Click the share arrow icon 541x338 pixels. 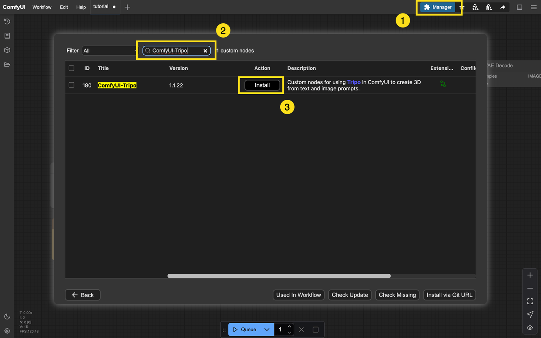pyautogui.click(x=503, y=7)
